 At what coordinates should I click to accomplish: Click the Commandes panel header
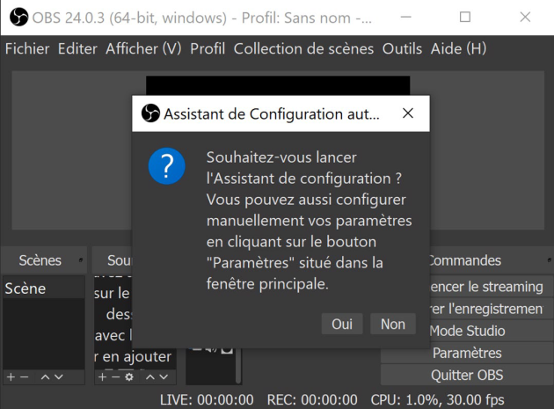tap(491, 260)
